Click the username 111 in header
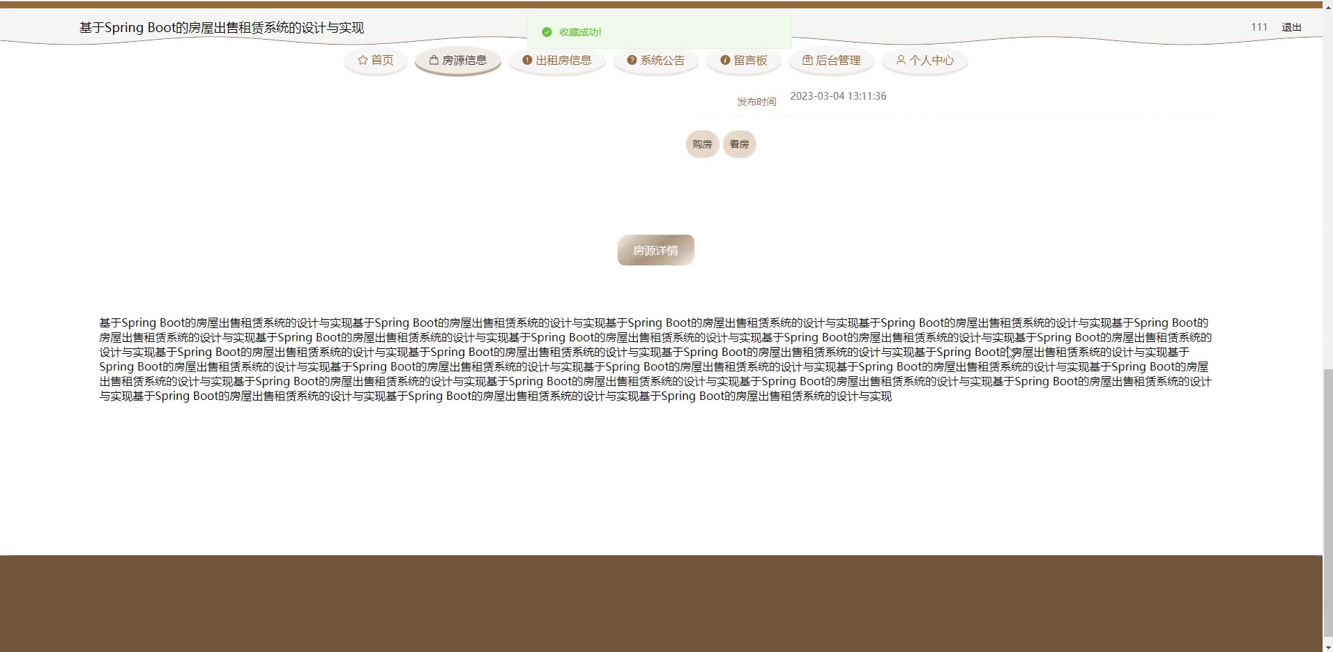 click(x=1259, y=27)
